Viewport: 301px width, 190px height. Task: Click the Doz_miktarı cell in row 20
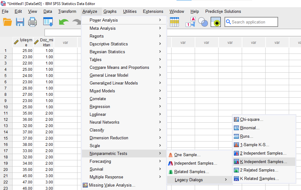tap(44, 170)
